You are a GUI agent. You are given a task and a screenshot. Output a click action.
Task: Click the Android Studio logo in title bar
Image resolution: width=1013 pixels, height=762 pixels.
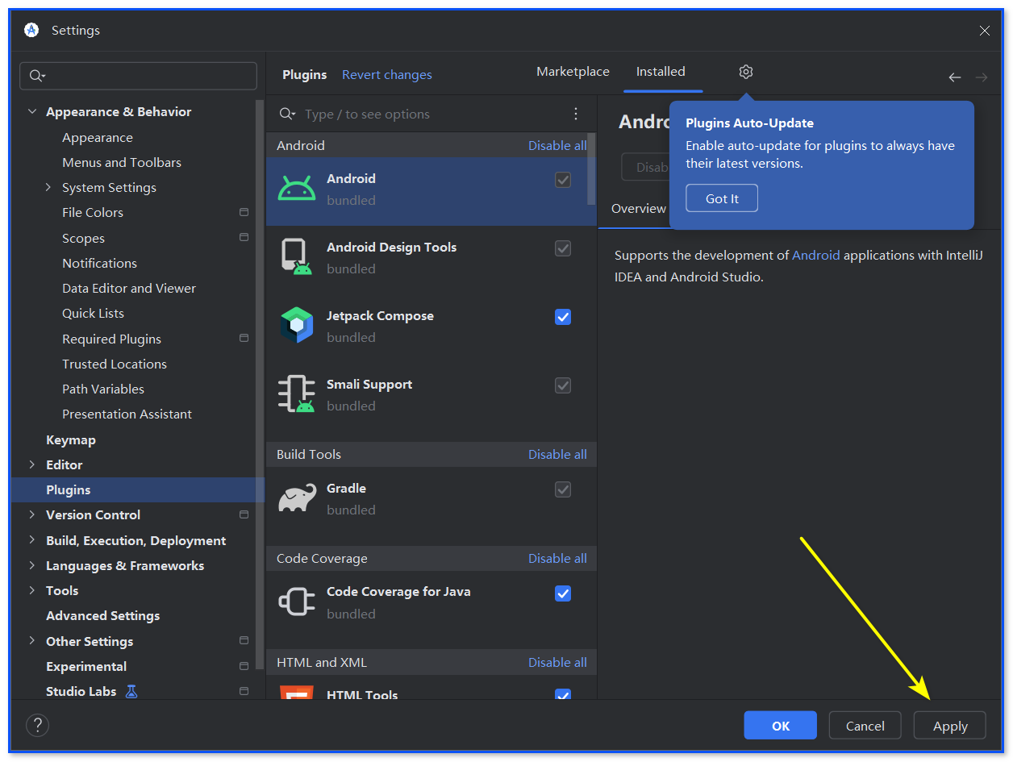click(x=31, y=30)
